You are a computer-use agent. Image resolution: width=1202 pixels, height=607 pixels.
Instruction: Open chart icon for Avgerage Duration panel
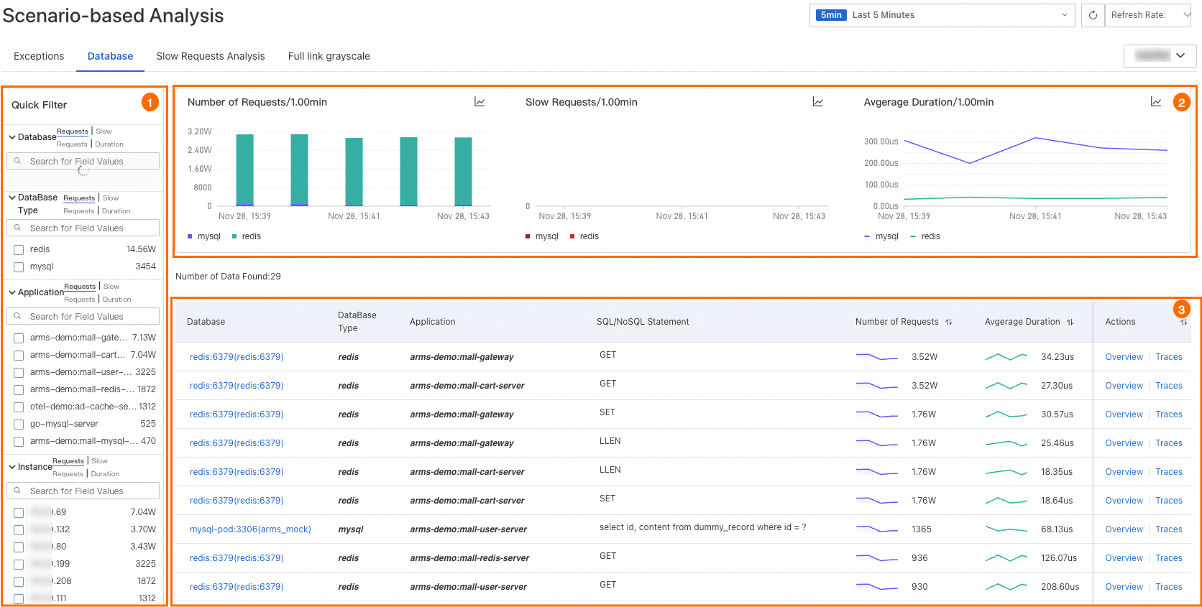click(x=1155, y=102)
